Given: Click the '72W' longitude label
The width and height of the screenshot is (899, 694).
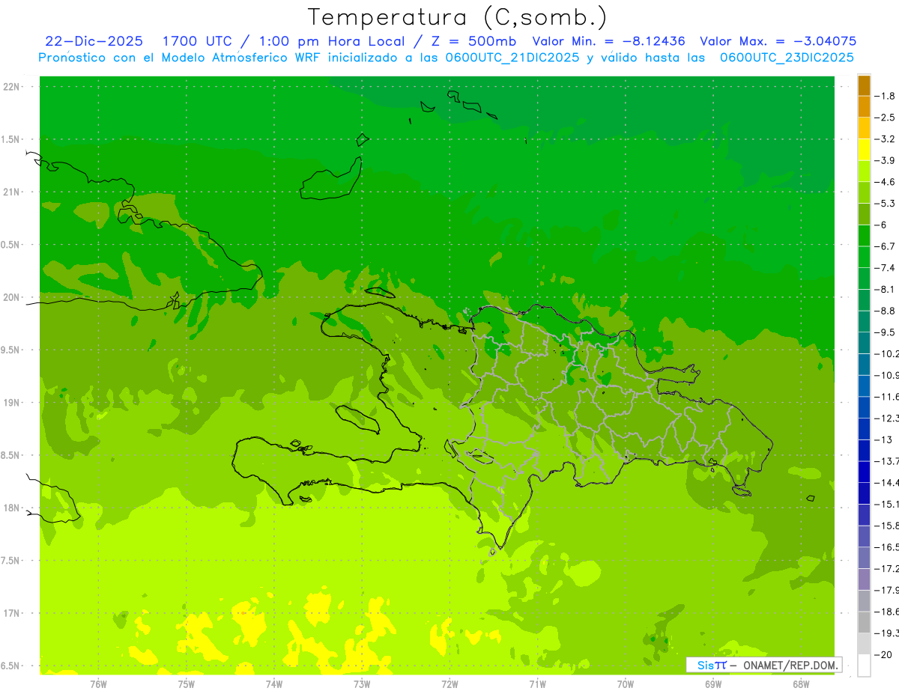Looking at the screenshot, I should [x=449, y=684].
